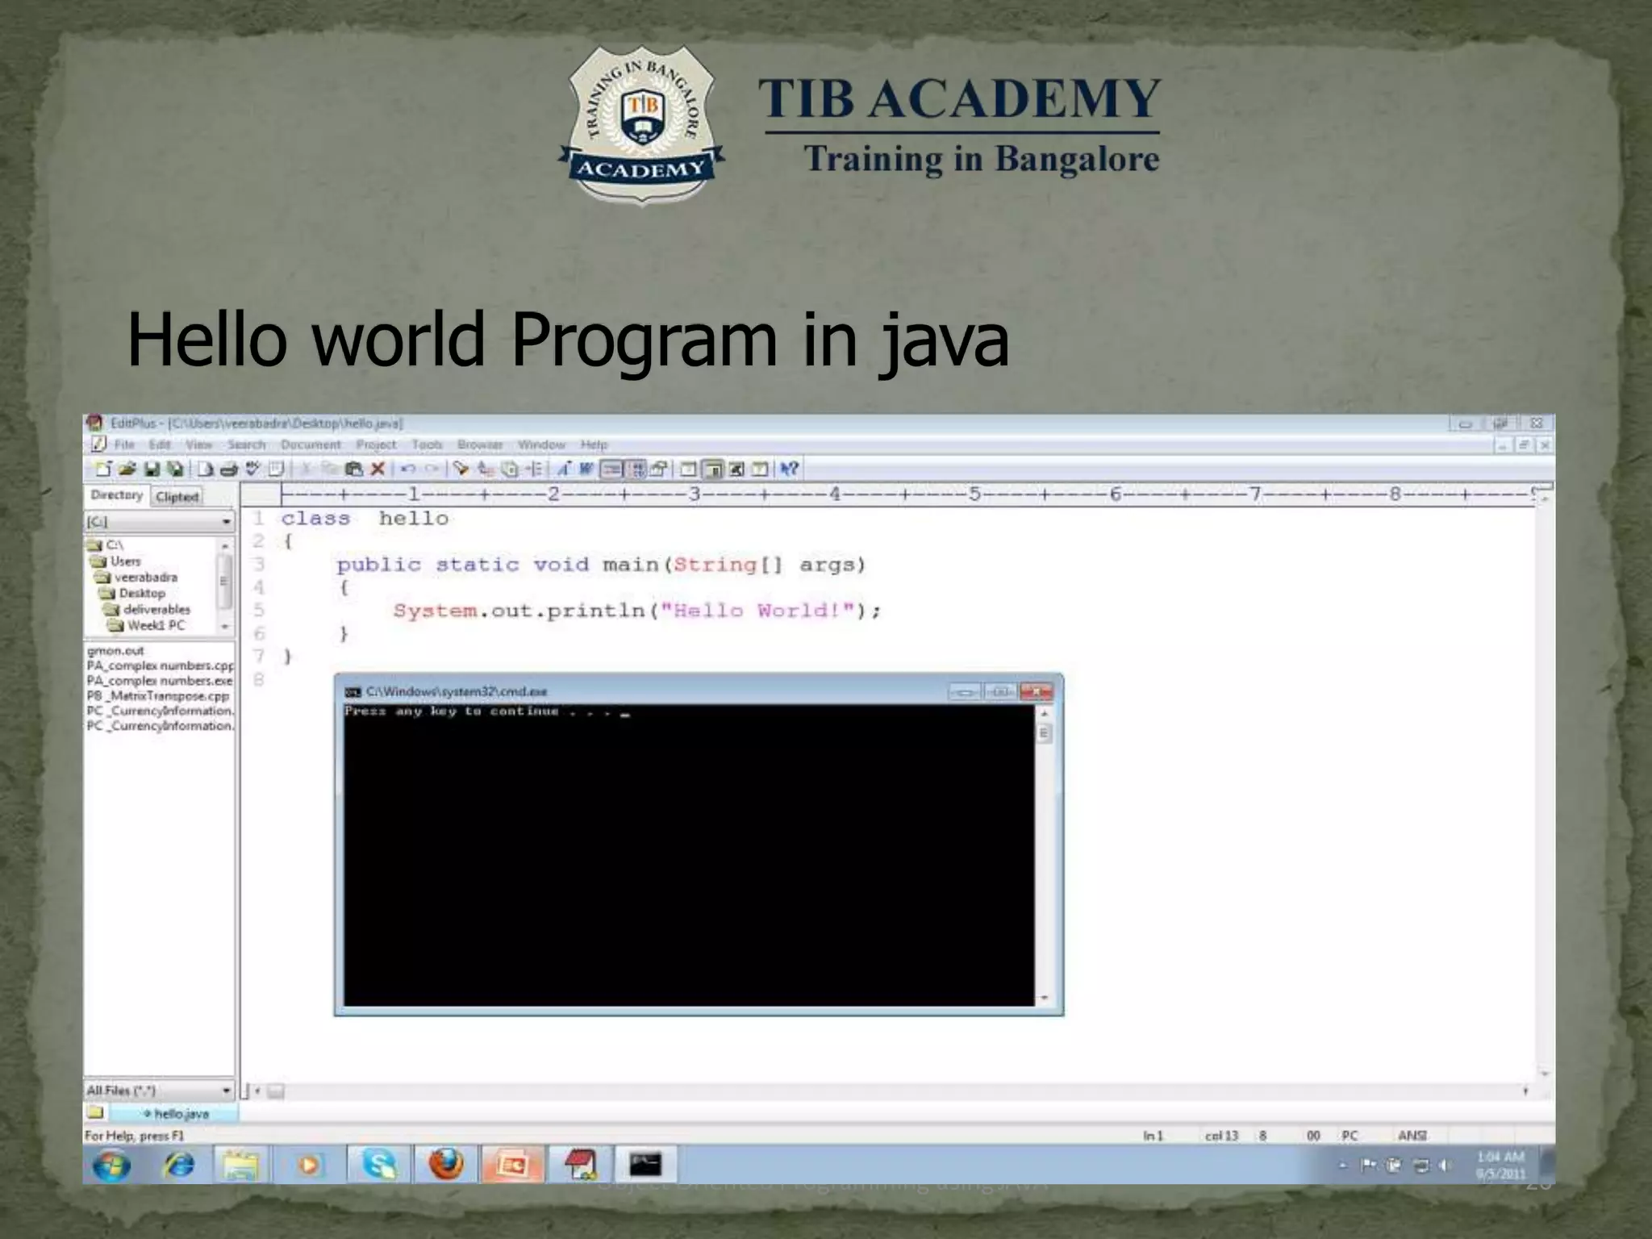Toggle Word Wrap toolbar button

(586, 469)
